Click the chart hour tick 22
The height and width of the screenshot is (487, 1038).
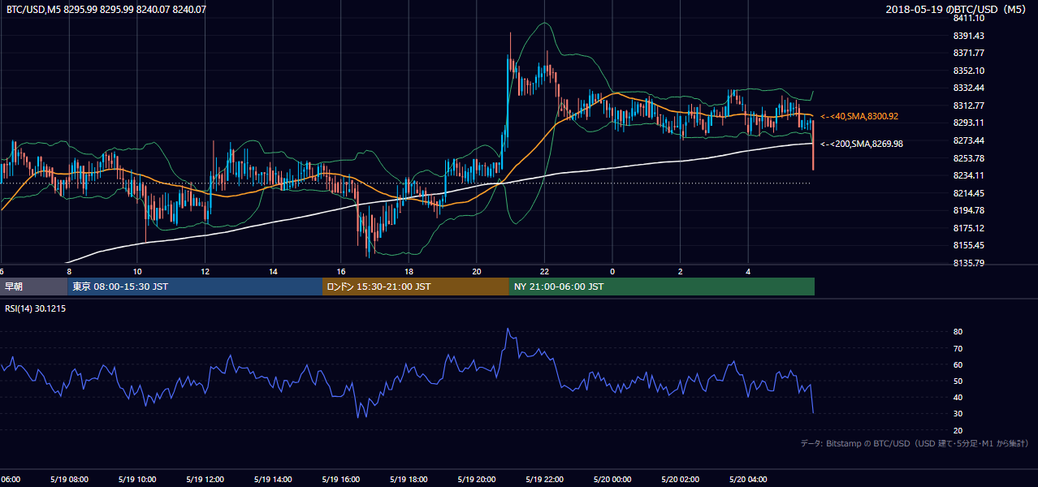(544, 271)
